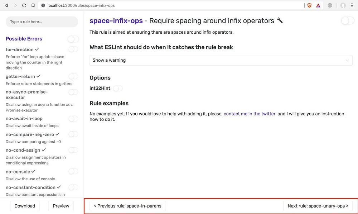Follow the contact me in the twitter link
Viewport: 358px width, 214px height.
(249, 114)
